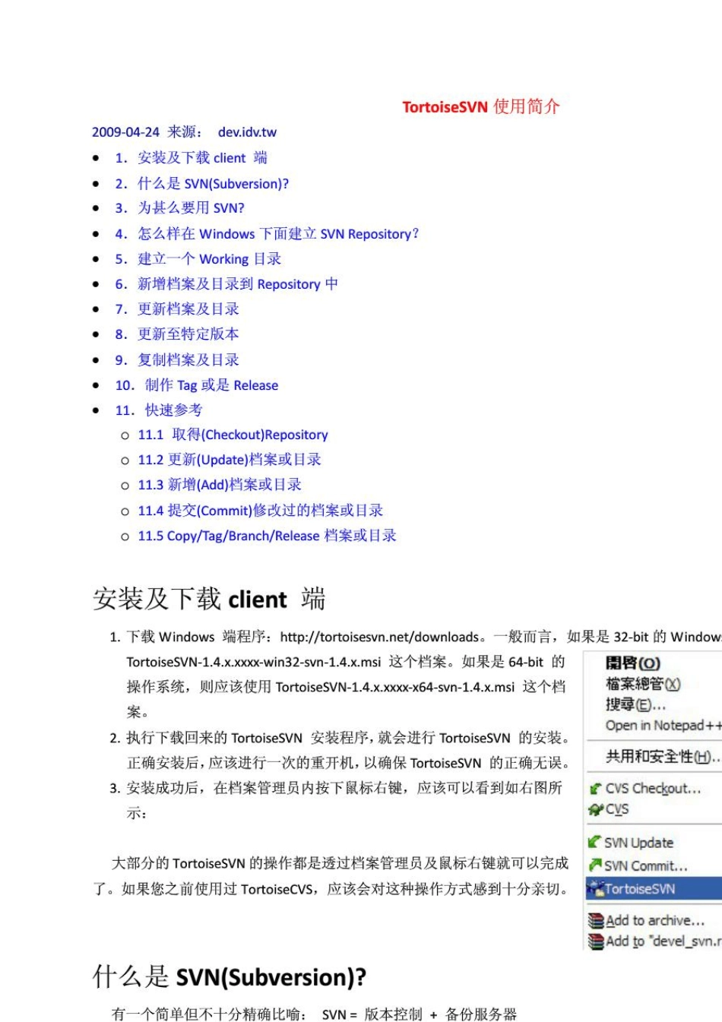Choose SVN Commit... menu entry
This screenshot has height=1022, width=722.
(646, 865)
